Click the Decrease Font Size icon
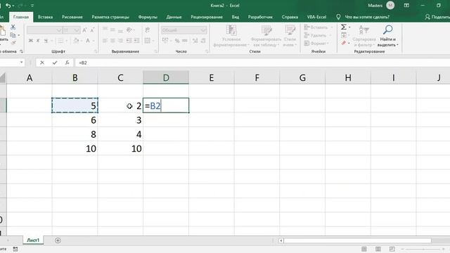Viewport: 450px width, 253px height. pyautogui.click(x=92, y=30)
